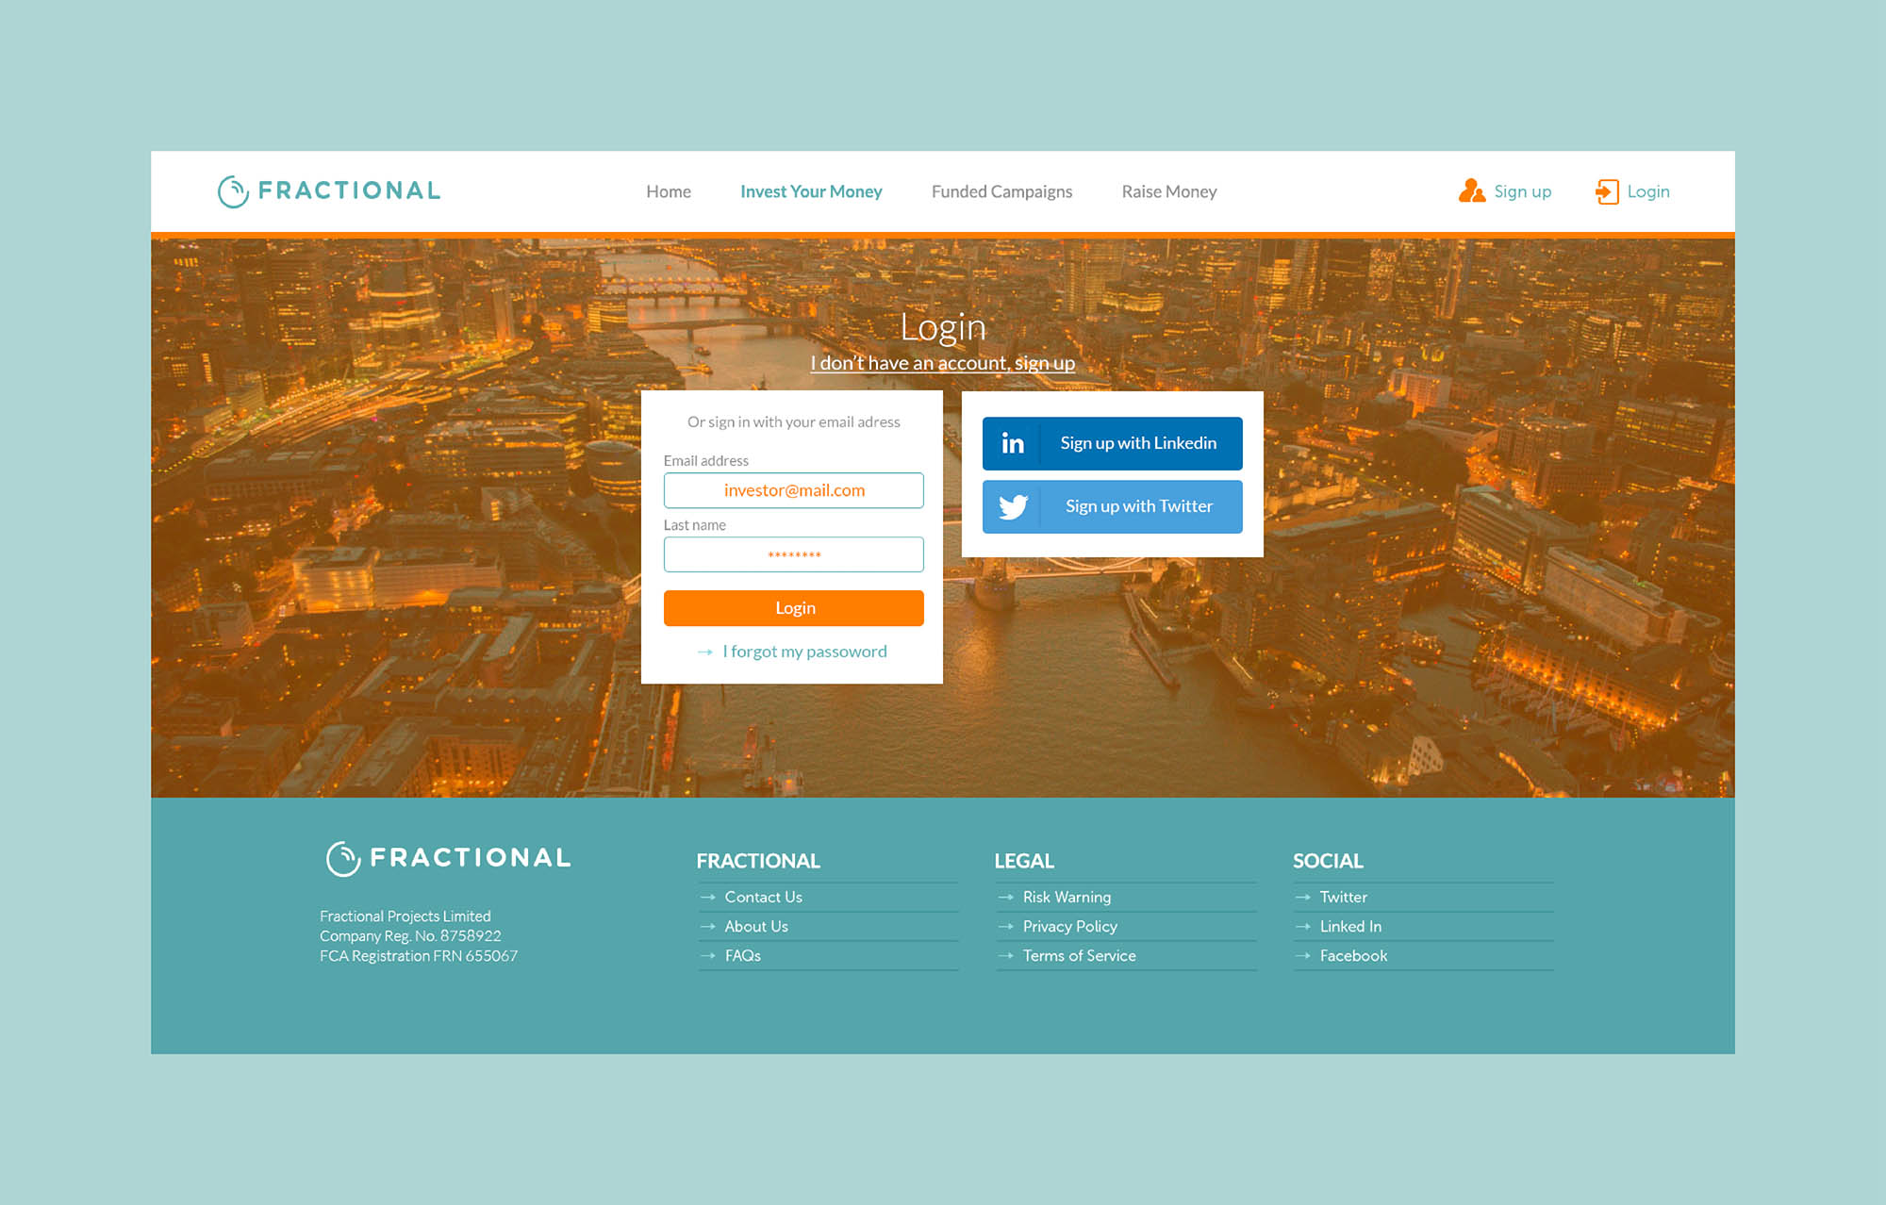Follow 'I don't have an account' link

coord(942,363)
